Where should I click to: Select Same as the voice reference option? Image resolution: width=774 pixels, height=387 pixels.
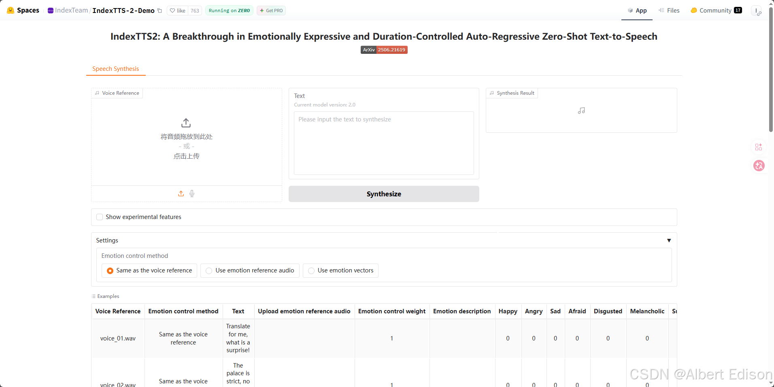coord(149,270)
